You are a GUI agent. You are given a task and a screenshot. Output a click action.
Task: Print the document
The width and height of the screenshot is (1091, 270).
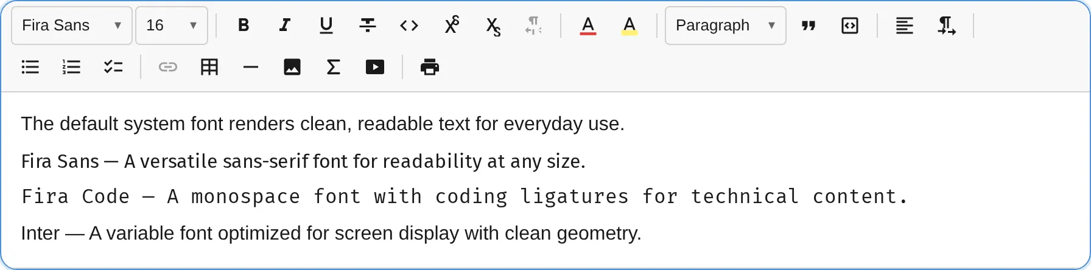click(430, 67)
